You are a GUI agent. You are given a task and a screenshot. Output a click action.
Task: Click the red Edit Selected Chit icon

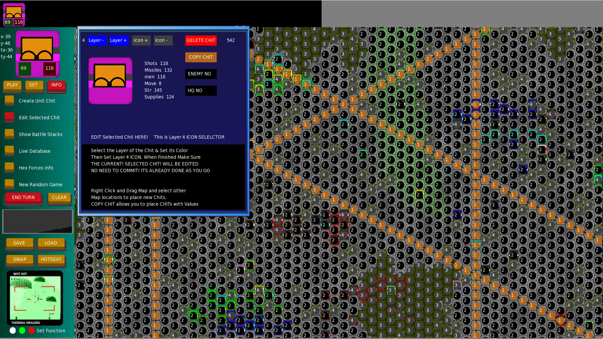(x=9, y=116)
